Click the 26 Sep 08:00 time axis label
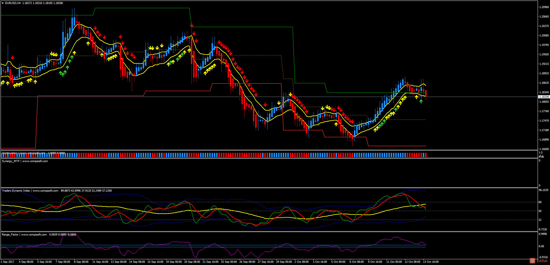Image resolution: width=550 pixels, height=265 pixels. (247, 262)
